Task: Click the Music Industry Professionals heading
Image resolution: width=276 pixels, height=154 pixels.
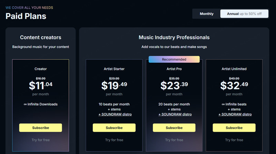Action: 174,37
